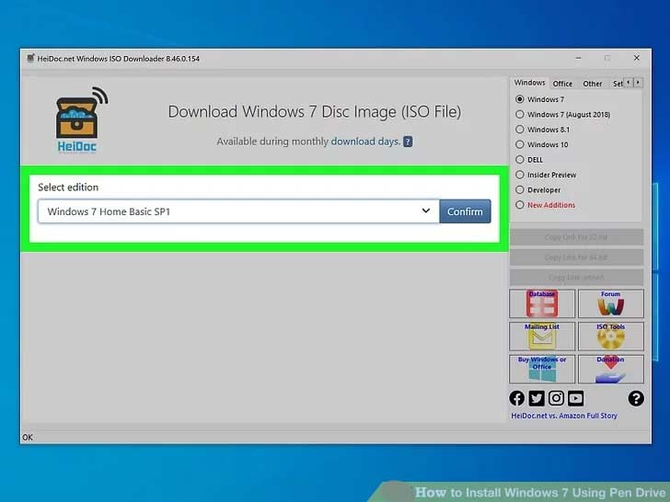
Task: Open the Database icon button
Action: (x=542, y=303)
